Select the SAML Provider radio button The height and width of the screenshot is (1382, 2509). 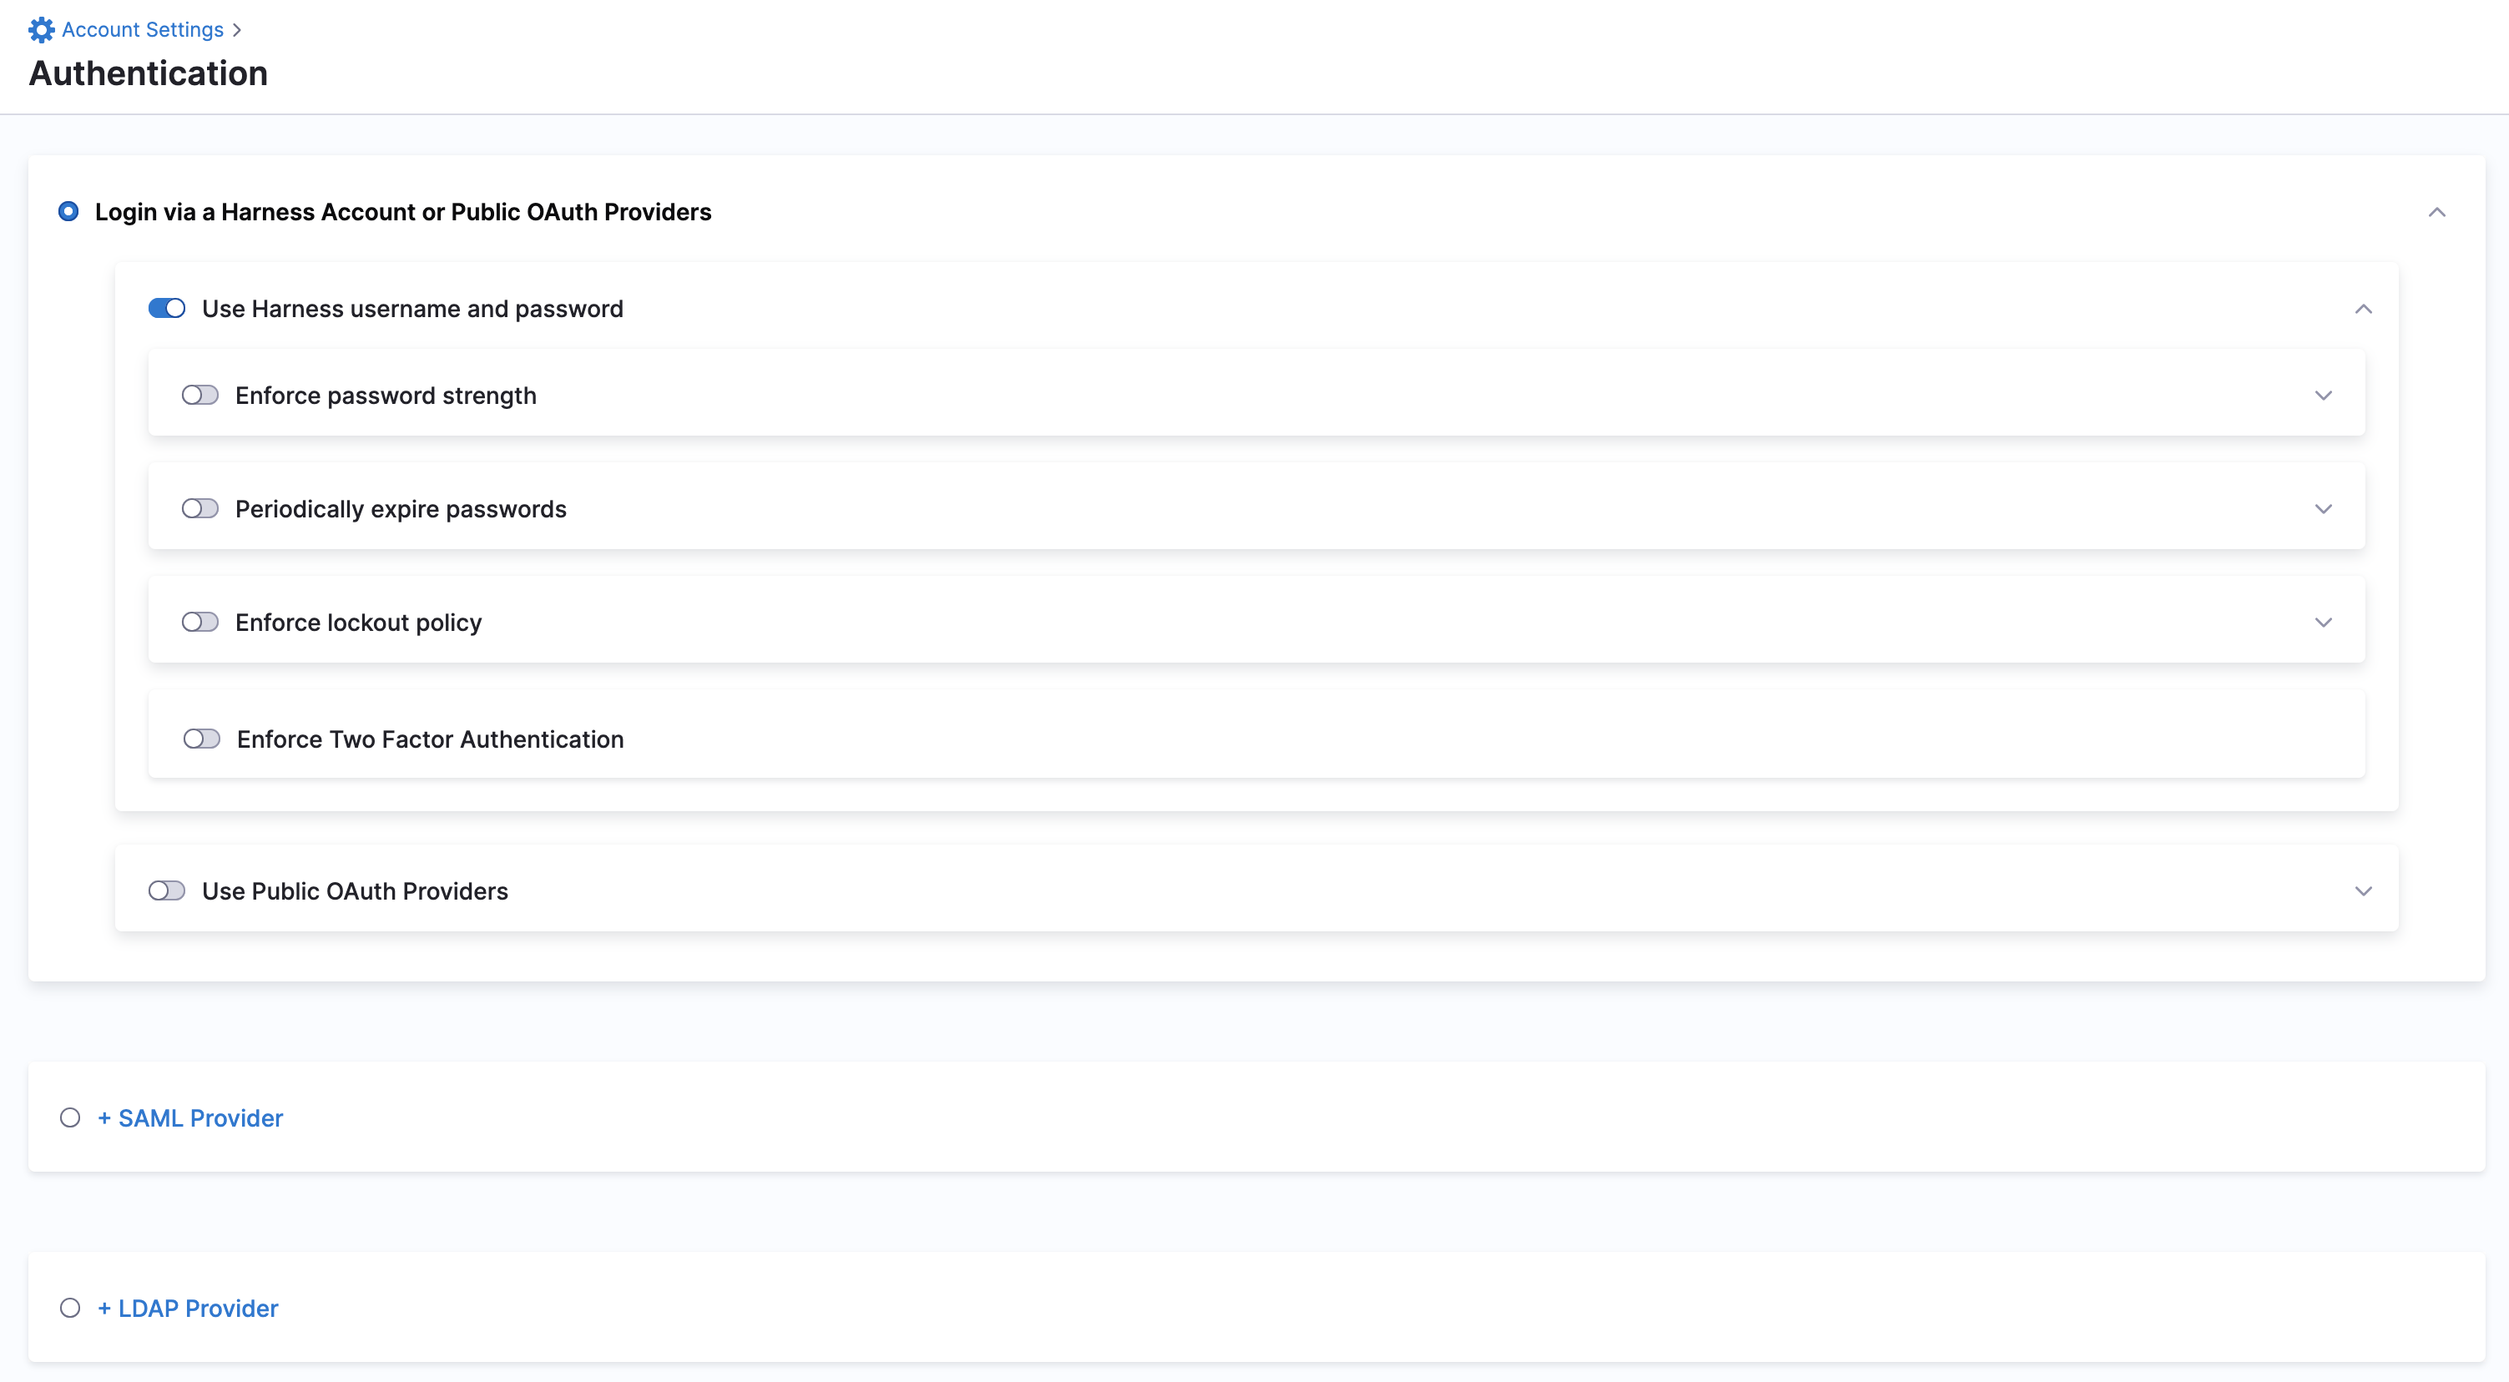70,1118
